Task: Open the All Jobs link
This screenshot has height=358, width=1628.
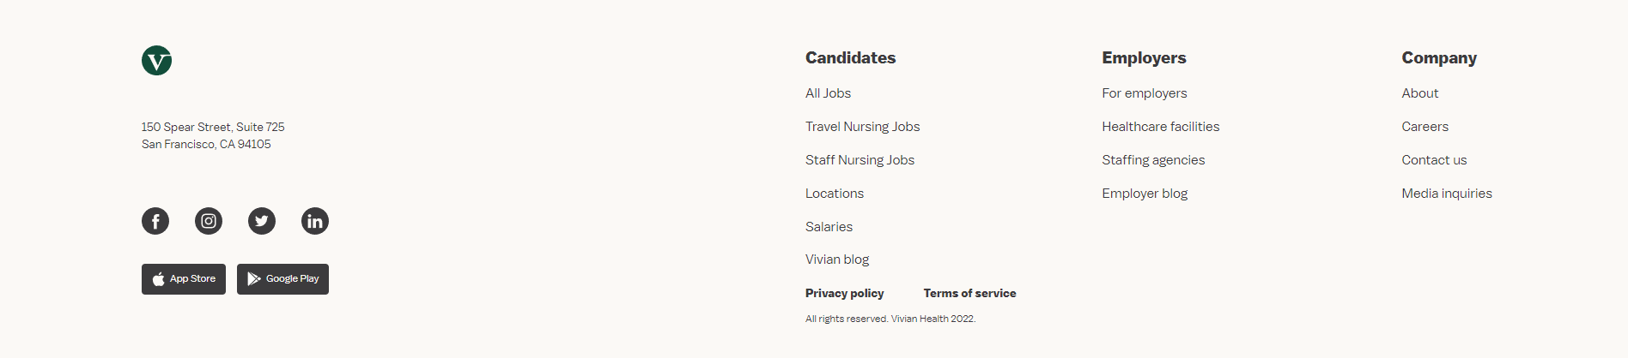Action: click(828, 93)
